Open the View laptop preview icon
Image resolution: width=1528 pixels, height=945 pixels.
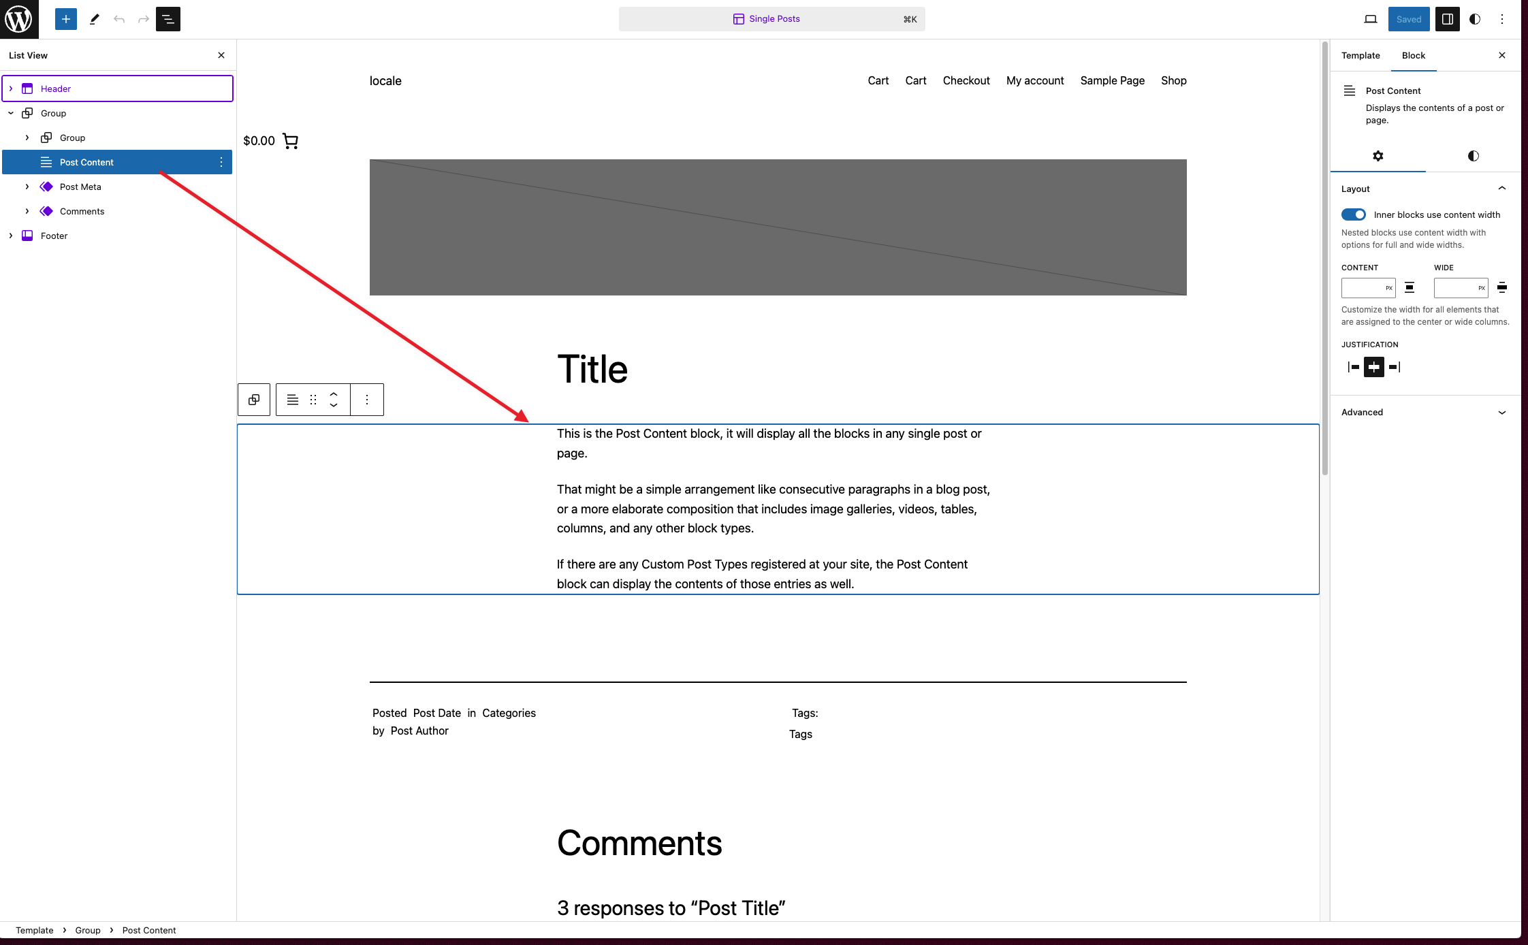(x=1371, y=19)
